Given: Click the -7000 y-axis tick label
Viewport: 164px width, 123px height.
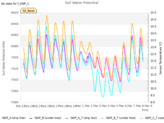Looking at the screenshot, I should pos(14,57).
